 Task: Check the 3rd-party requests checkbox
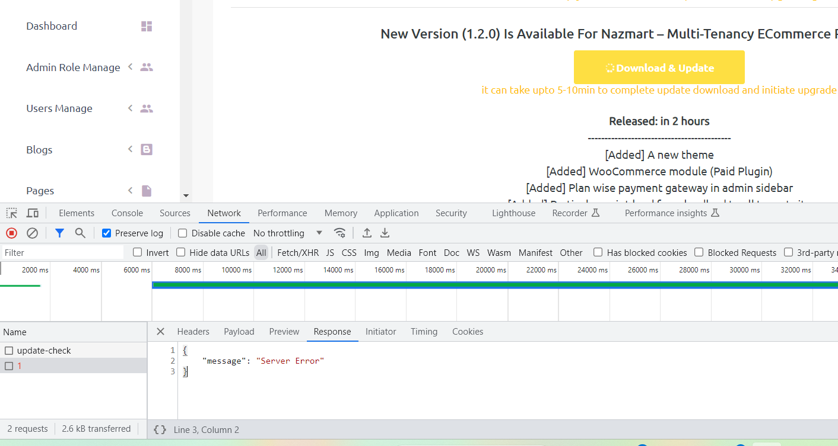(788, 252)
